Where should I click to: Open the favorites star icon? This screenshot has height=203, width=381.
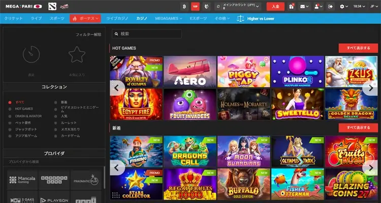pos(77,54)
